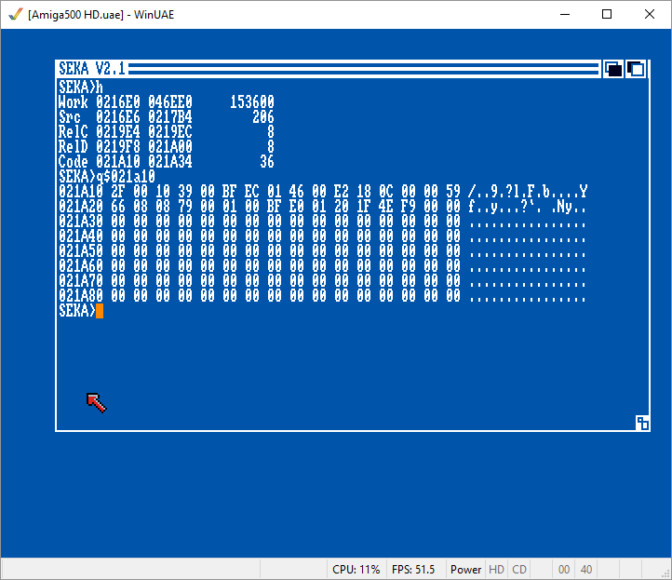
Task: Click the Code row value 36
Action: pos(266,162)
